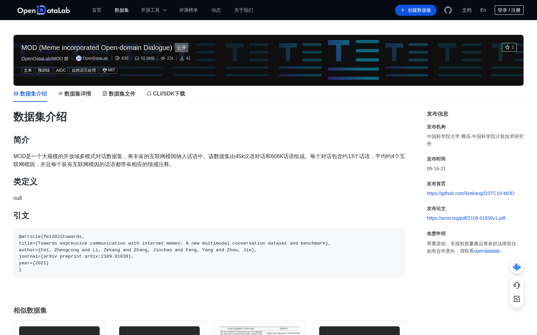The width and height of the screenshot is (537, 335).
Task: Switch language to En
Action: (483, 10)
